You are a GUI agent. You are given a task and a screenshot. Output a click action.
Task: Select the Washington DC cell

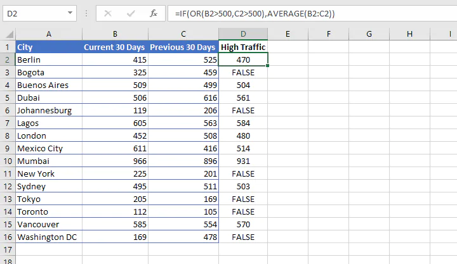[49, 237]
